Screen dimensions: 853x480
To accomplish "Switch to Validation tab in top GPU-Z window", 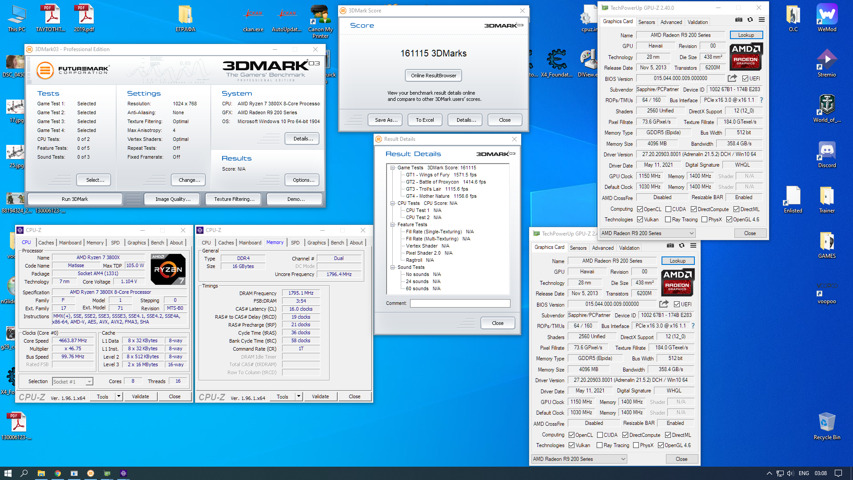I will [698, 22].
